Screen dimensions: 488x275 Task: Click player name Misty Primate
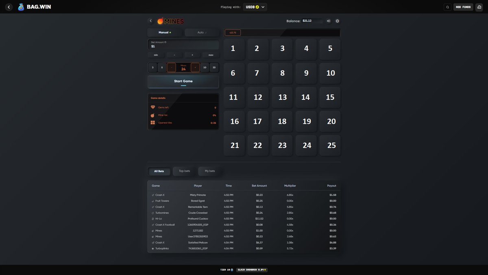pos(198,195)
